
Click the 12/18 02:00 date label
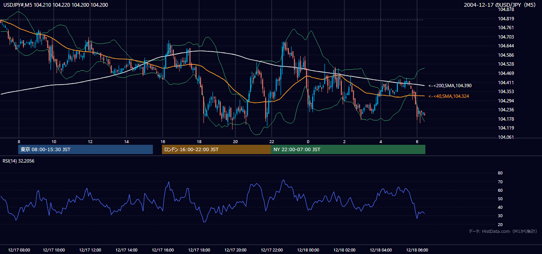click(344, 250)
